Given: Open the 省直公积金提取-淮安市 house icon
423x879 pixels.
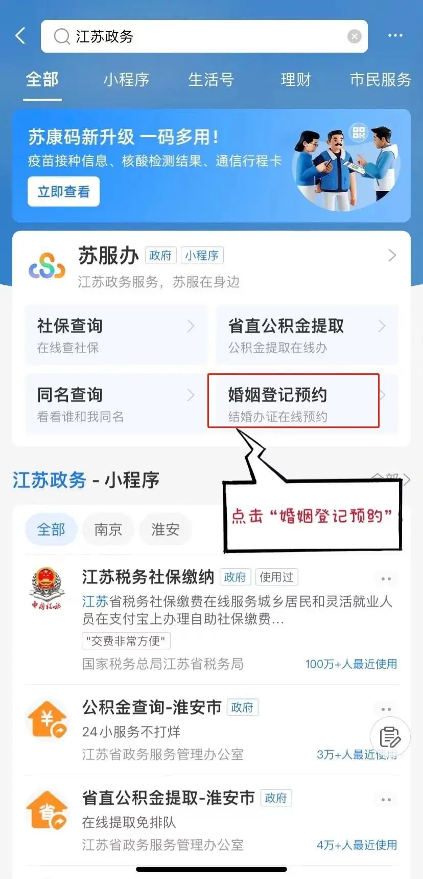Looking at the screenshot, I should click(x=47, y=810).
